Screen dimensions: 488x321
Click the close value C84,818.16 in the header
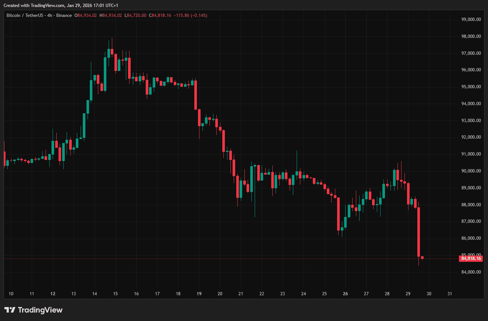pyautogui.click(x=160, y=15)
